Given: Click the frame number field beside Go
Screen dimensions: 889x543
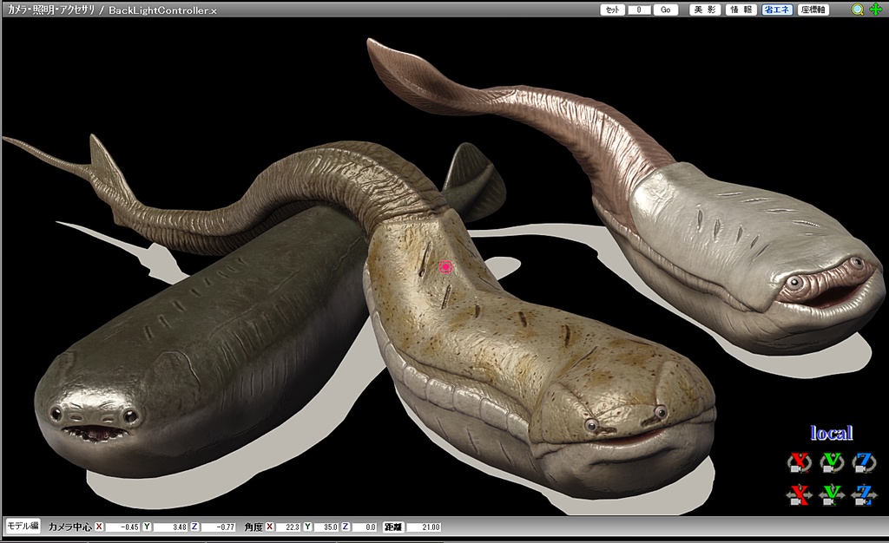Looking at the screenshot, I should [639, 10].
